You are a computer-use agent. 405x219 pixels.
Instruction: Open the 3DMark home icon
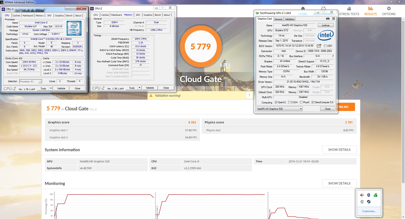click(303, 8)
